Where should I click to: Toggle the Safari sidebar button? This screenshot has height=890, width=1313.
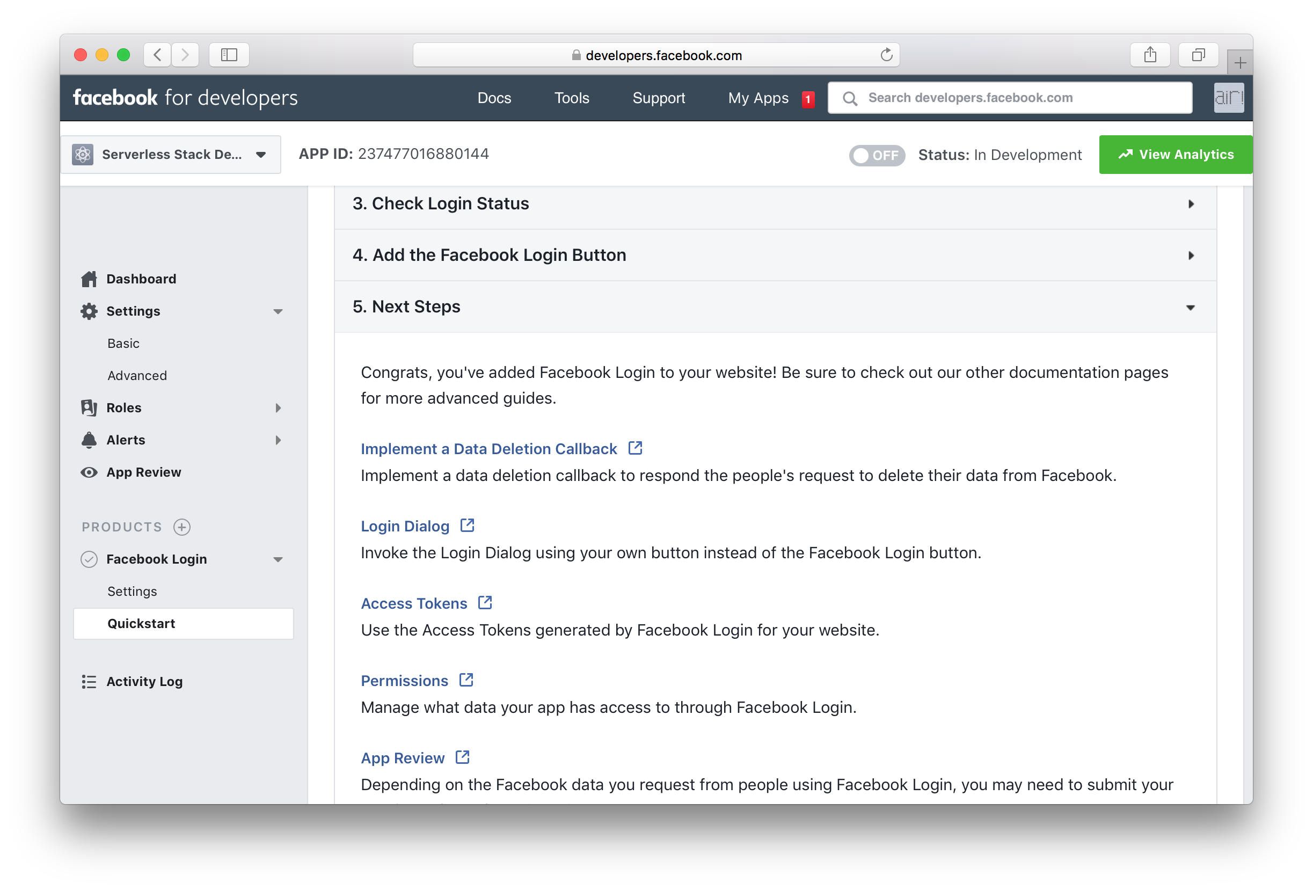229,55
